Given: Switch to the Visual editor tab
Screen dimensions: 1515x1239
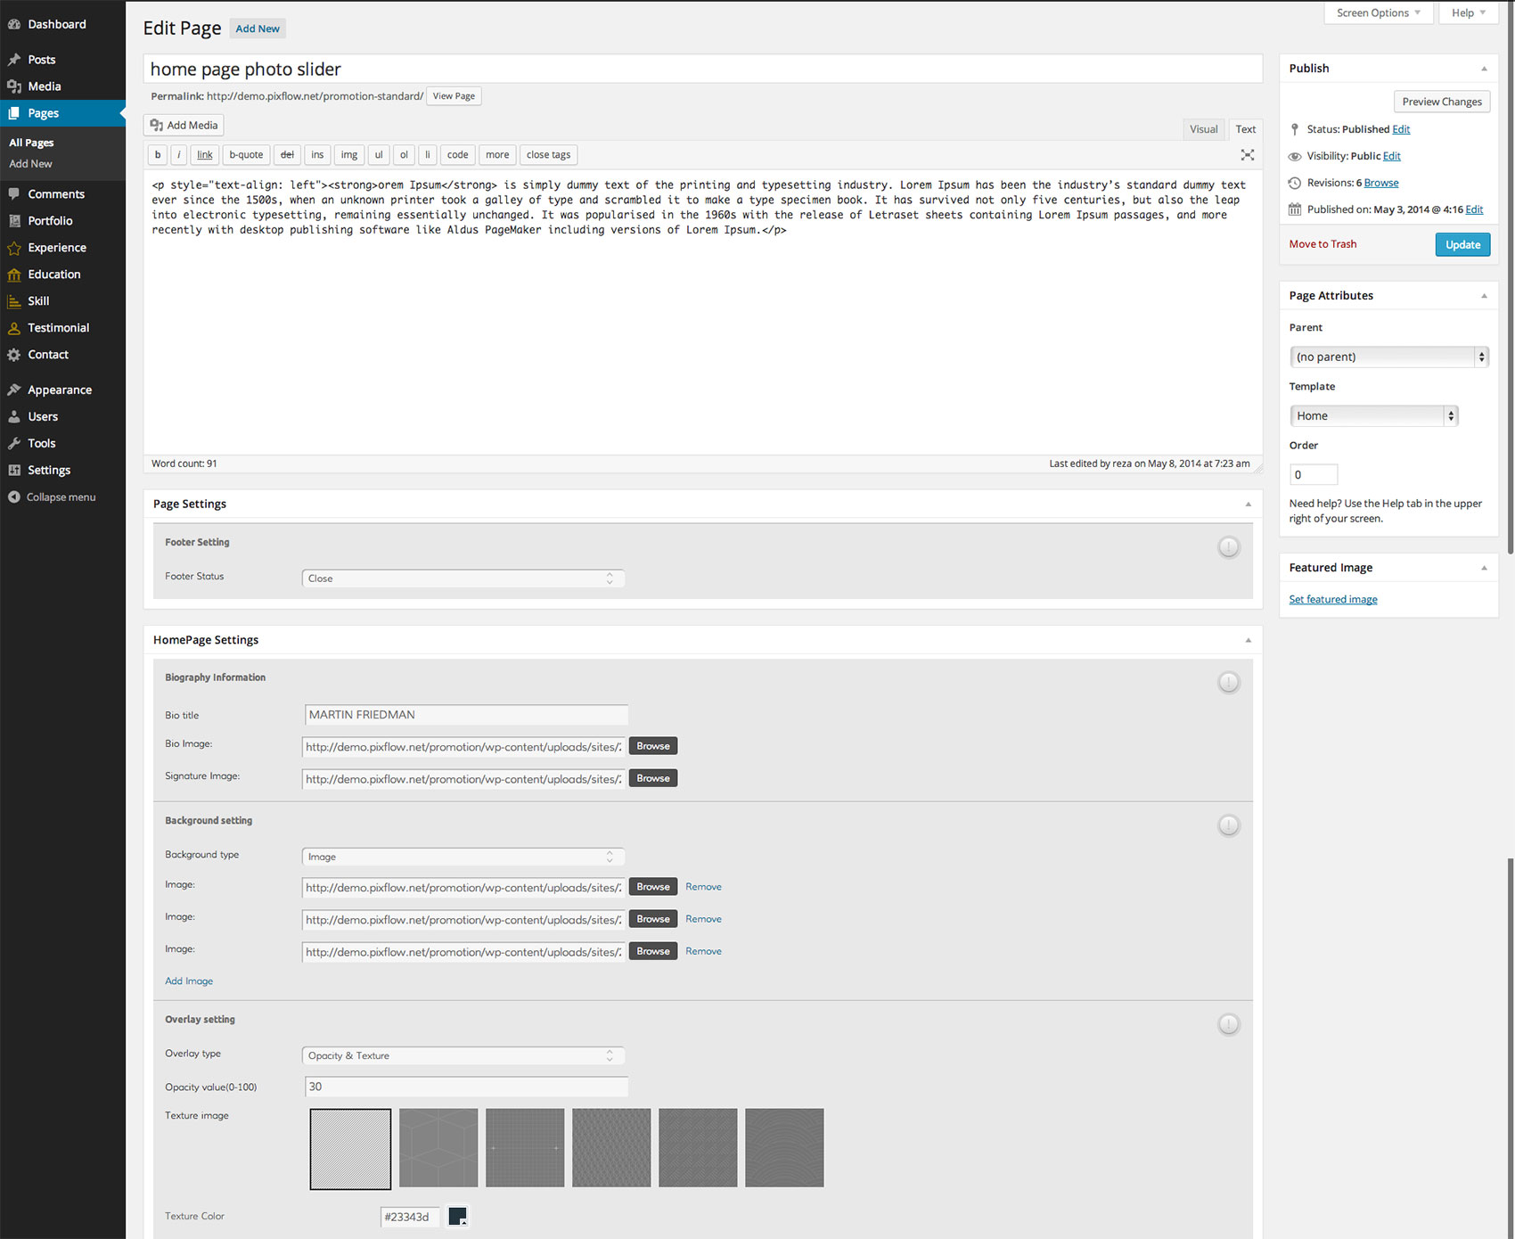Looking at the screenshot, I should click(1203, 129).
